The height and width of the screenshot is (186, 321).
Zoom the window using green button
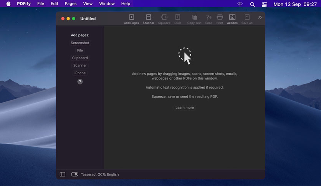(x=73, y=19)
